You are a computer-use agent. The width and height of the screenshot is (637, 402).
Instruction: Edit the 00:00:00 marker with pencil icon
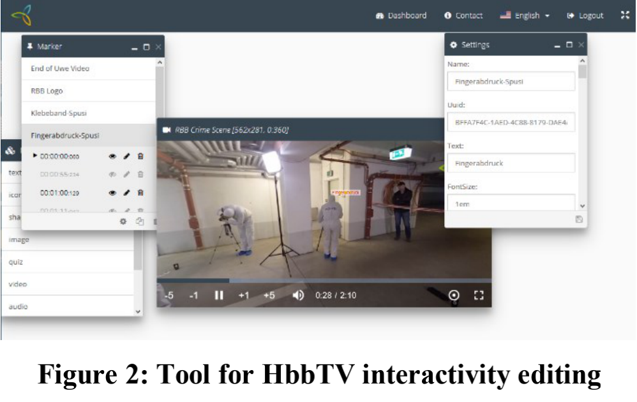pos(126,156)
